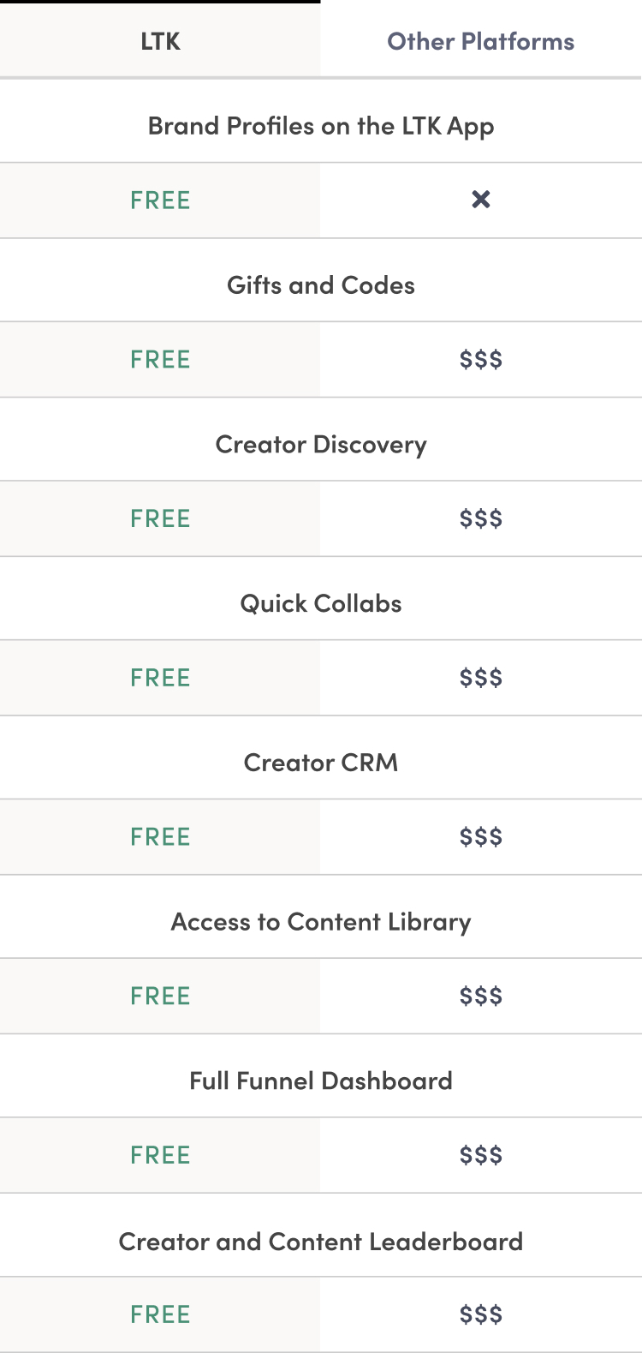The width and height of the screenshot is (642, 1353).
Task: Select the $$$ price under Gifts and Codes
Action: pos(481,360)
